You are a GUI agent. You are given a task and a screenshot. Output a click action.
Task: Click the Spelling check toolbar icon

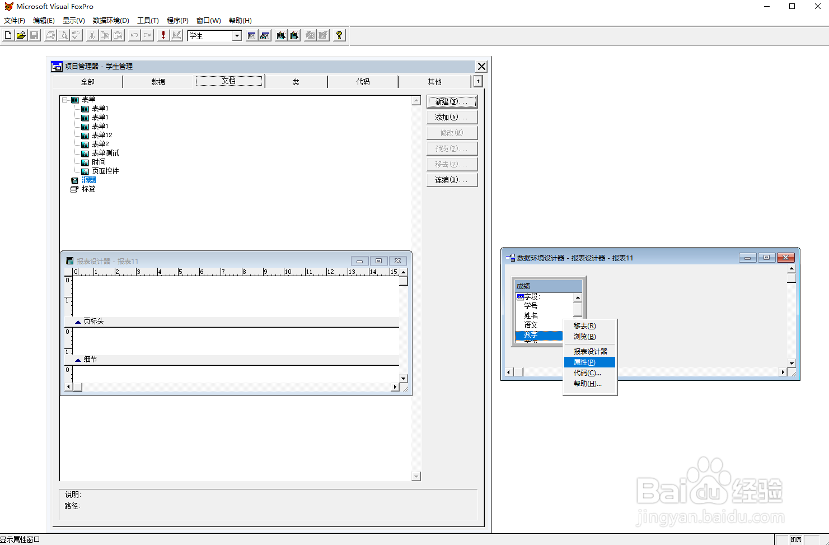pos(76,35)
